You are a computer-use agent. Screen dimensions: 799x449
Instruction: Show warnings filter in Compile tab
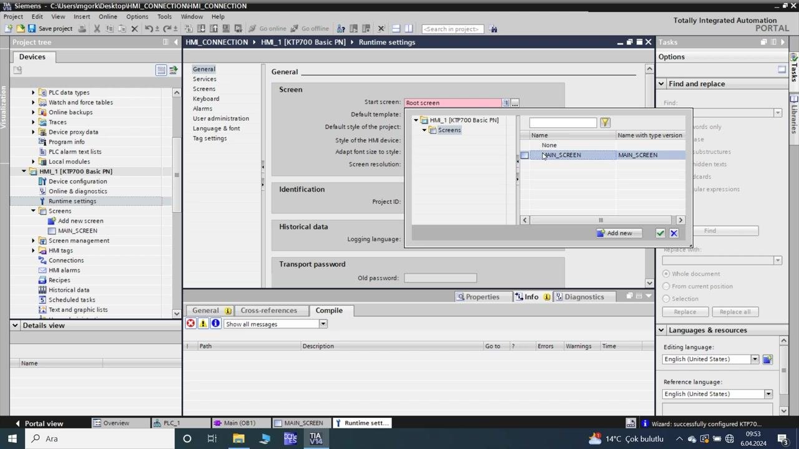[203, 324]
